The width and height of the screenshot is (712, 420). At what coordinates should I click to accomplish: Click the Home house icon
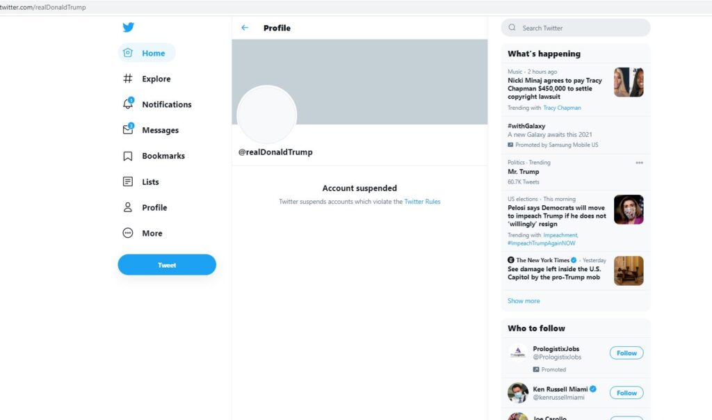click(x=128, y=53)
